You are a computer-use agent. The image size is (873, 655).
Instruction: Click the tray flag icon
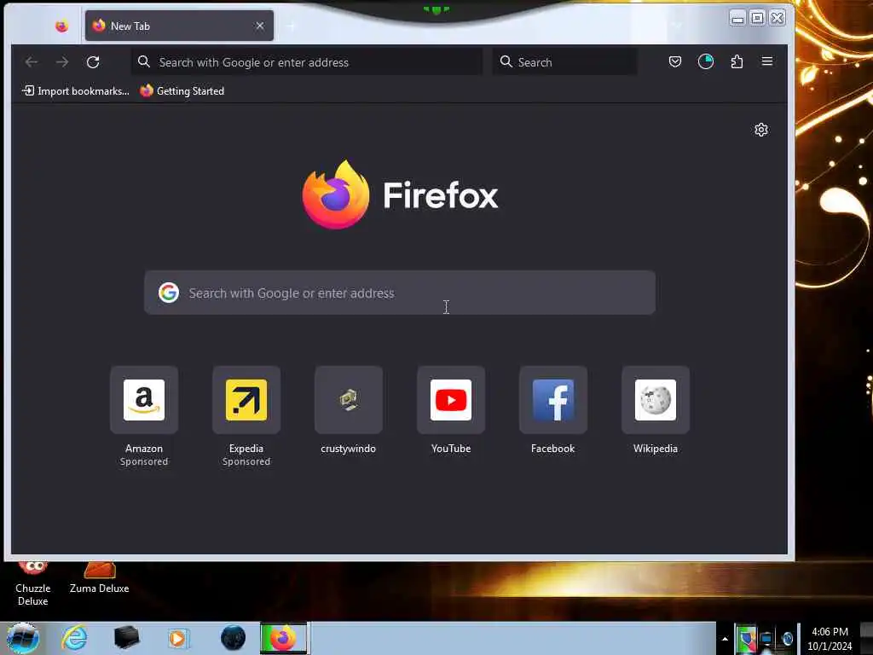point(746,639)
